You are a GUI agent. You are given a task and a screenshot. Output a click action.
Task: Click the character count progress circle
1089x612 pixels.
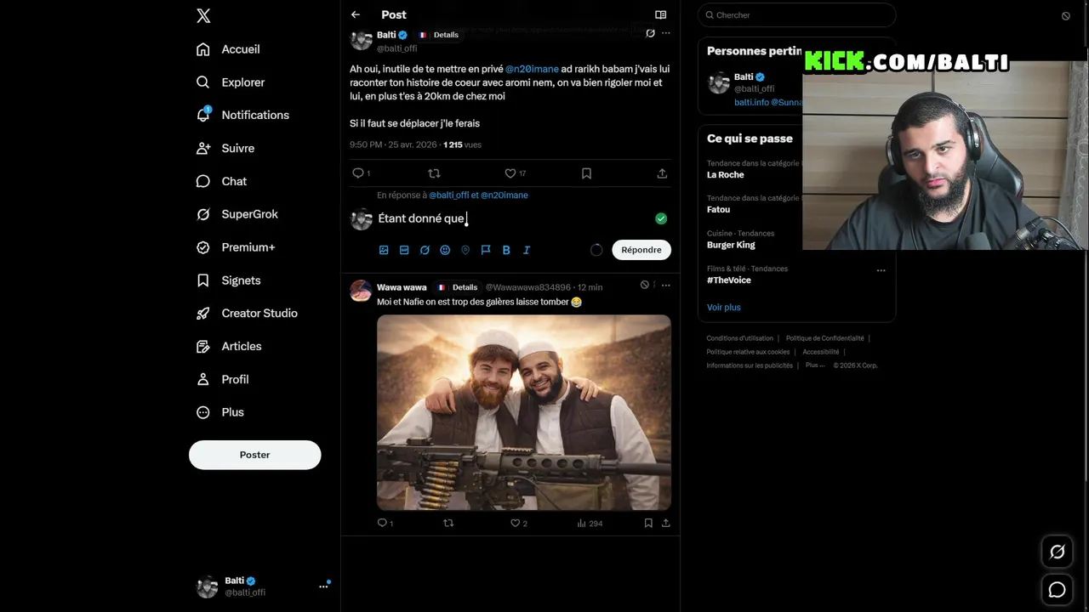click(x=596, y=250)
